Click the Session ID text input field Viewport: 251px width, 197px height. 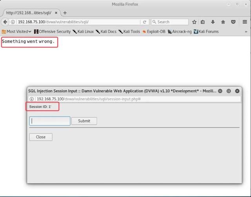point(50,121)
